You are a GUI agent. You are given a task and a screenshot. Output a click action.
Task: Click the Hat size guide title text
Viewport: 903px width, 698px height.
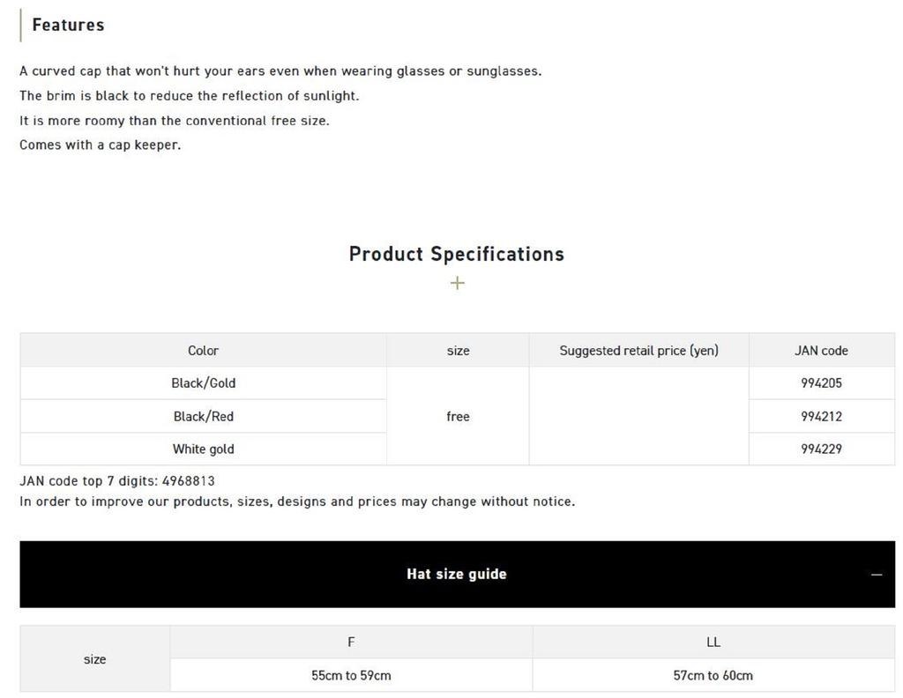point(456,574)
